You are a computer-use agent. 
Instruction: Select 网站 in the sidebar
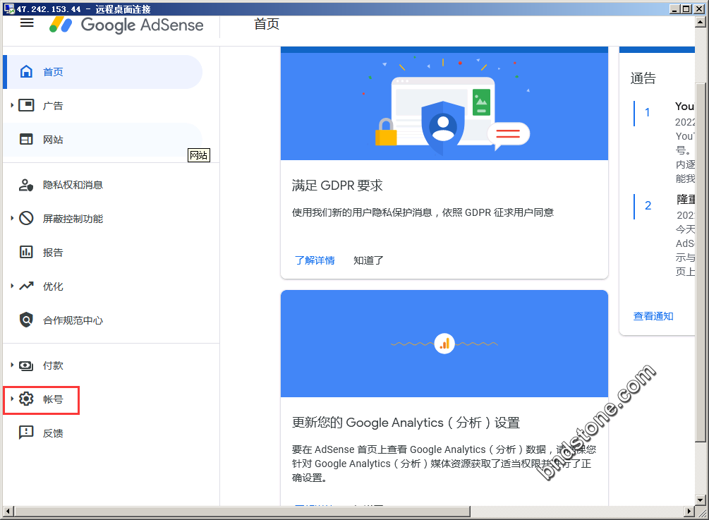(x=102, y=140)
